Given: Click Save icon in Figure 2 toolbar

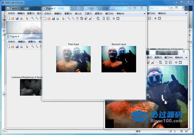Looking at the screenshot, I should 53,19.
